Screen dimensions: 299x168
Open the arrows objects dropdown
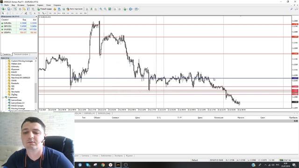pos(44,13)
